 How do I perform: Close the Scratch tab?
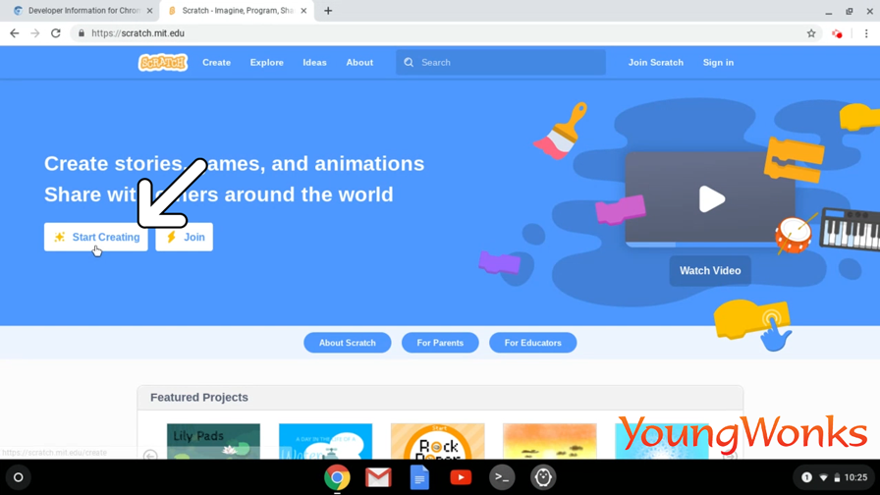pyautogui.click(x=303, y=11)
